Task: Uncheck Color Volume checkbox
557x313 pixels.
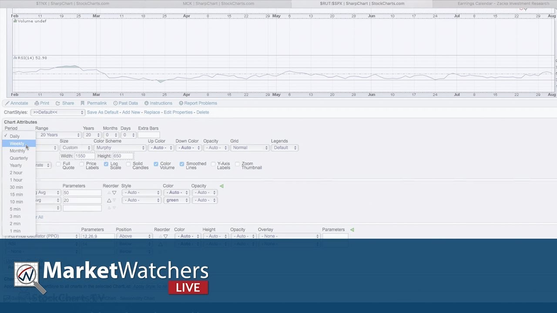Action: tap(156, 164)
